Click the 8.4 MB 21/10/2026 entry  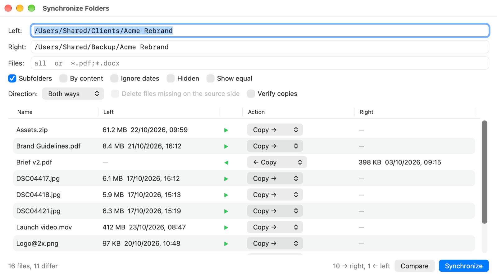click(x=142, y=146)
